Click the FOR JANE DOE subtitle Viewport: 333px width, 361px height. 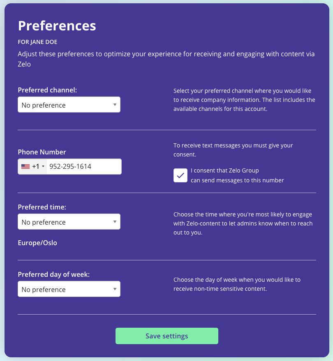(x=37, y=42)
